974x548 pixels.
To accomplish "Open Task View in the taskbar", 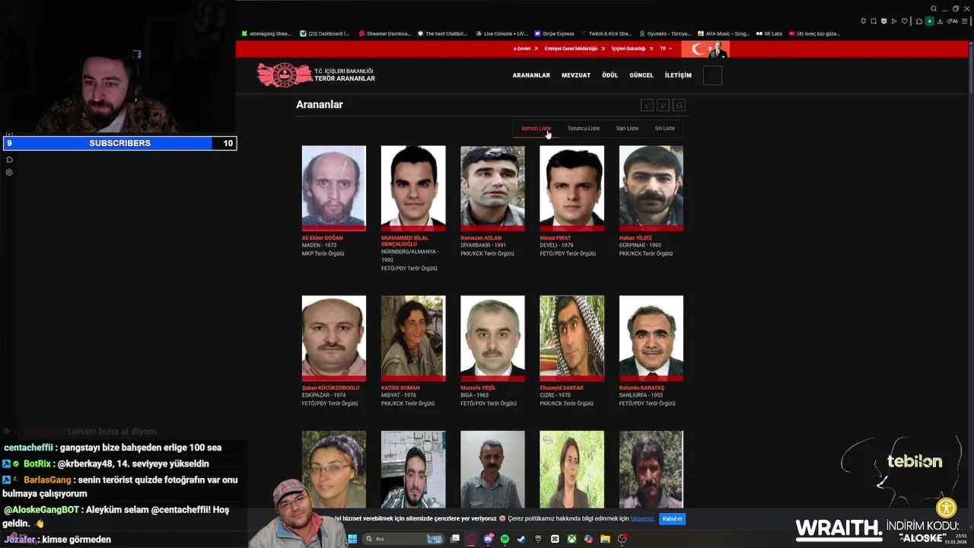I will pos(455,539).
